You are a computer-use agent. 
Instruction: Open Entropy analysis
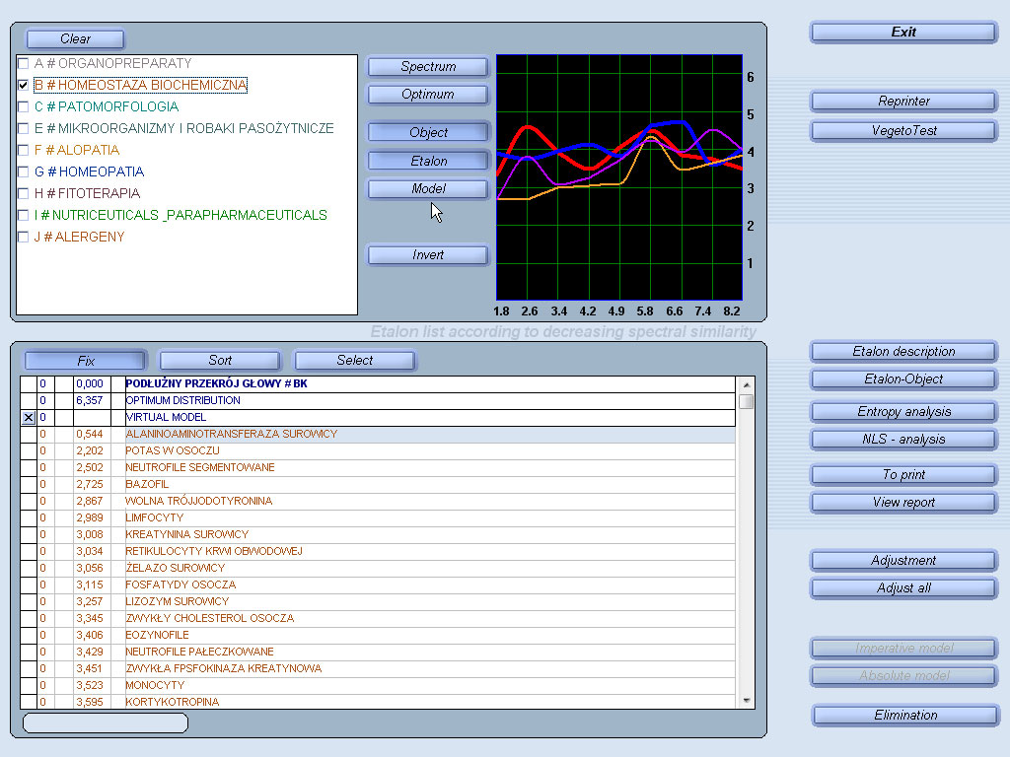click(903, 412)
